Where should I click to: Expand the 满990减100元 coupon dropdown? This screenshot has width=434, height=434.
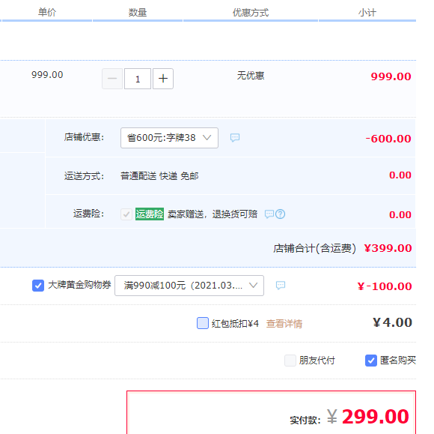coord(189,286)
